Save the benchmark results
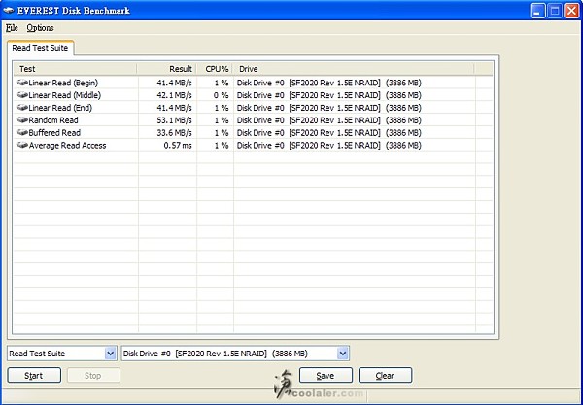Screen dimensions: 583x405 pyautogui.click(x=326, y=375)
